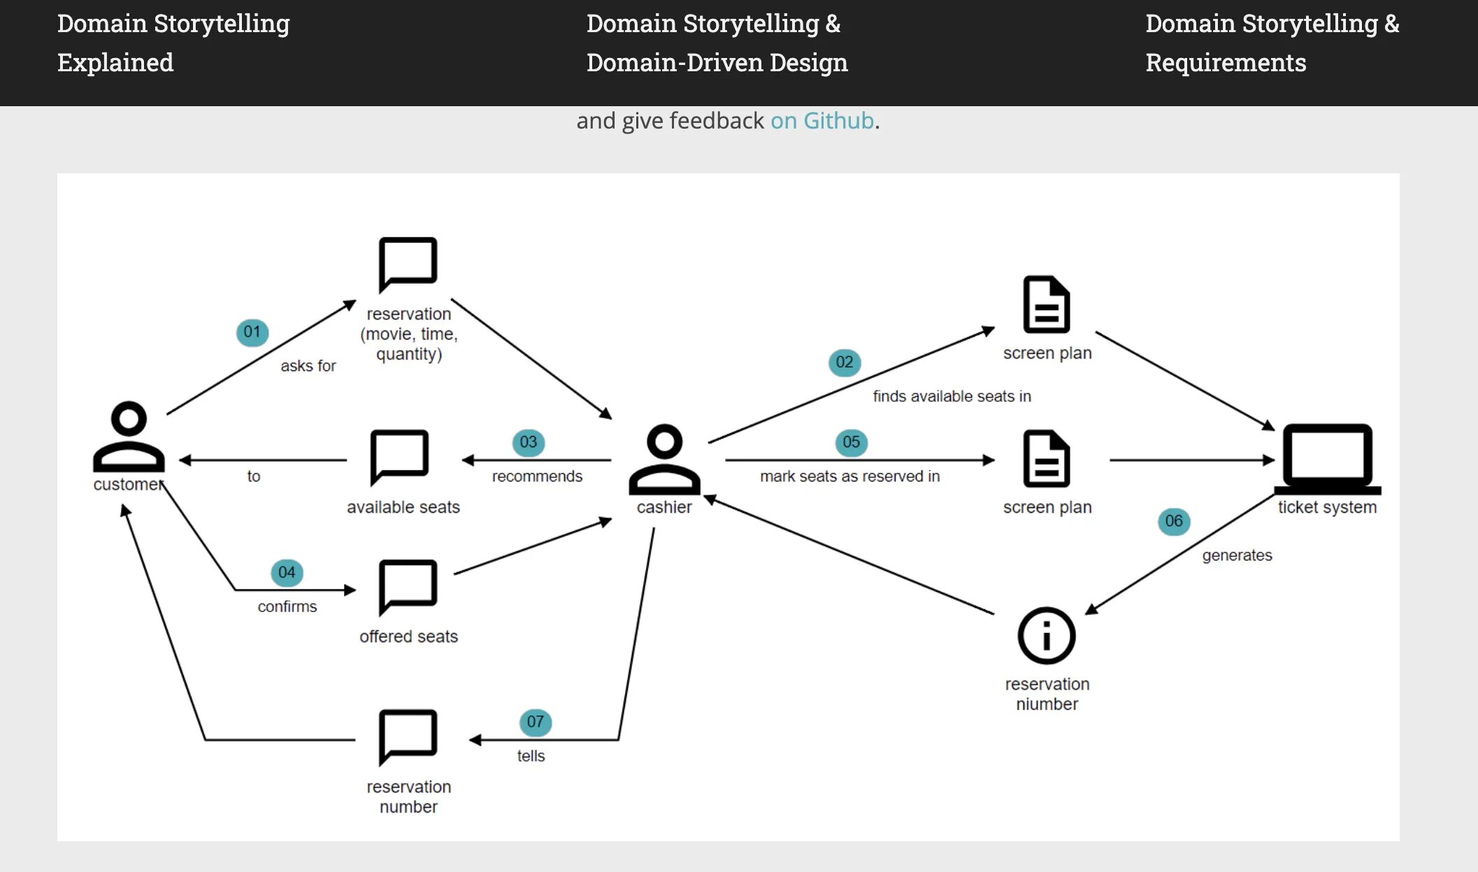
Task: Click the ticket system laptop icon
Action: [x=1327, y=459]
